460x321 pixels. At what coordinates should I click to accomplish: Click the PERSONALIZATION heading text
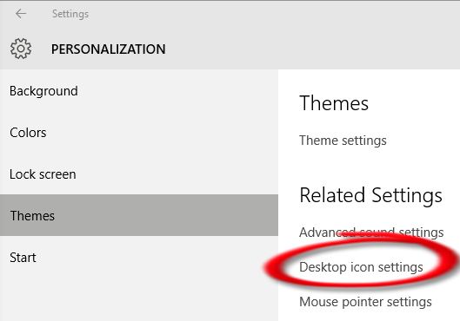108,49
